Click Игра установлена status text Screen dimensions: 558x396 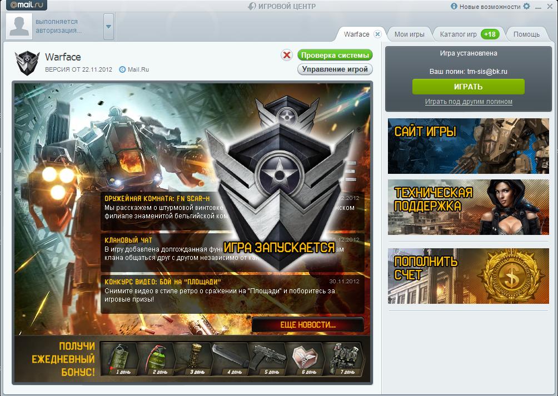coord(469,53)
